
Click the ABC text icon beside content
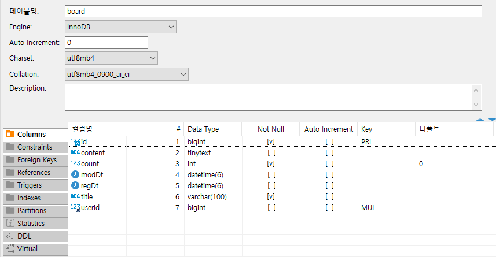[75, 152]
